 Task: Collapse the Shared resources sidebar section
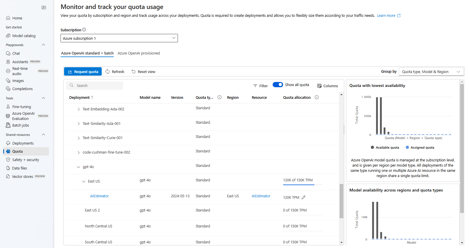click(43, 135)
